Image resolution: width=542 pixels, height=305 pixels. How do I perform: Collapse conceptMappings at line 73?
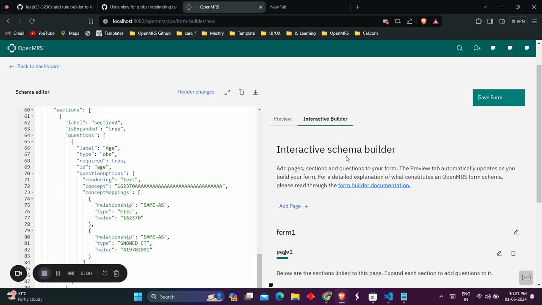(x=32, y=193)
